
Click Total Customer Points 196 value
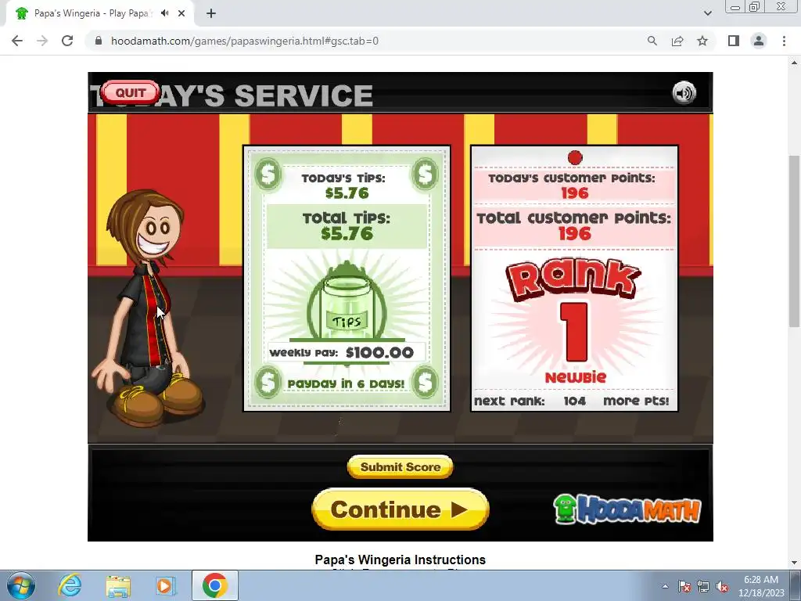[x=575, y=233]
